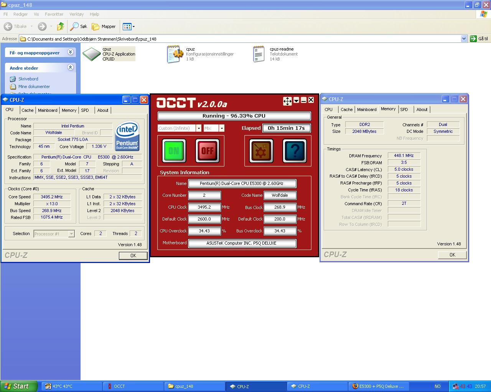
Task: Open OCCT settings gear icon
Action: pos(261,150)
